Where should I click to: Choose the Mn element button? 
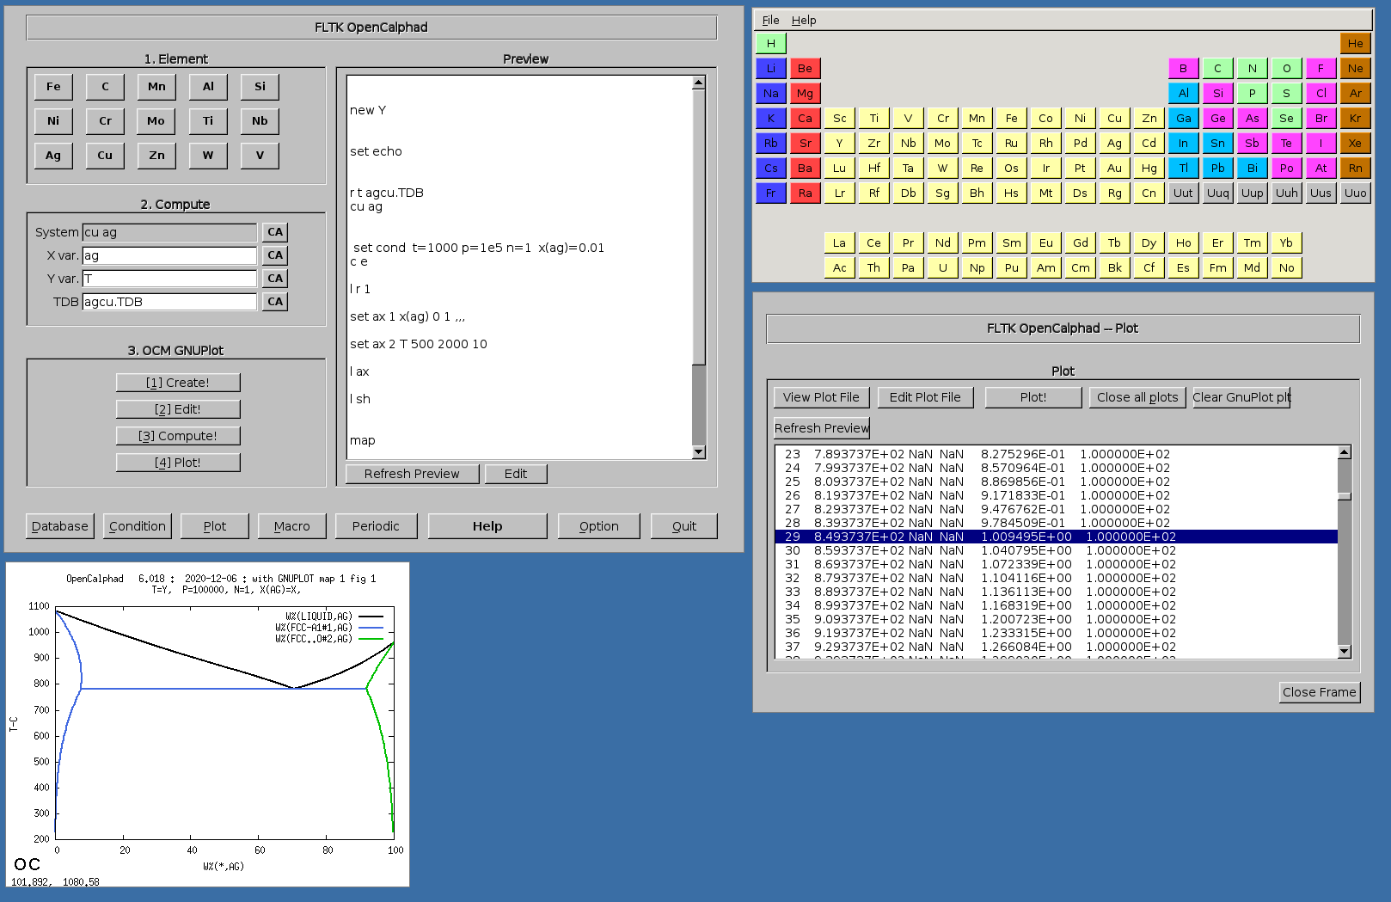point(156,87)
